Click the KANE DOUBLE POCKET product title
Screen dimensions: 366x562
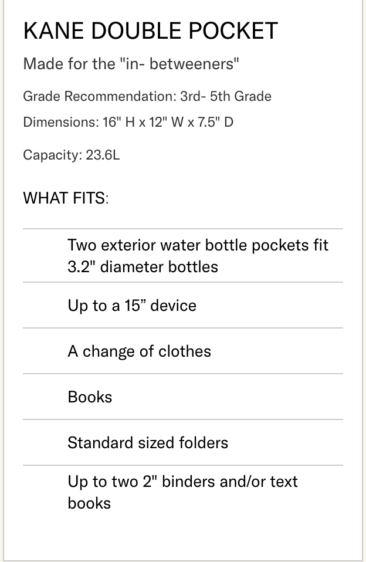(150, 31)
